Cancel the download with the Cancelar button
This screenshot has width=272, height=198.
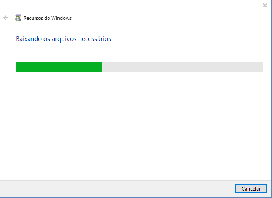pos(251,188)
